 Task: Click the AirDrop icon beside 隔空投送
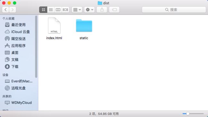(x=7, y=38)
